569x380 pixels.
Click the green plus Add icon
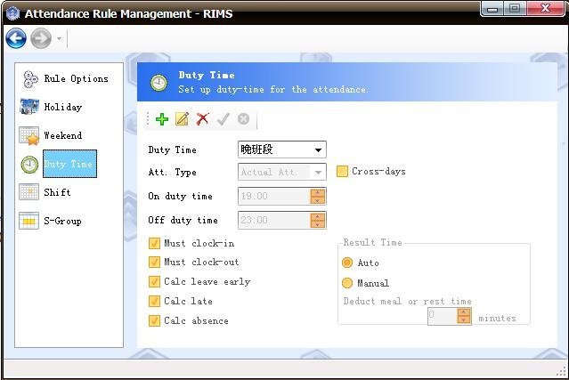[162, 119]
